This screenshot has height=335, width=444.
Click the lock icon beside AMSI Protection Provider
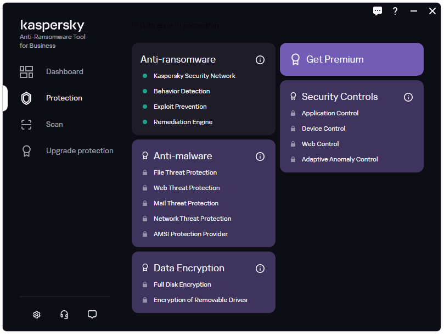[145, 234]
